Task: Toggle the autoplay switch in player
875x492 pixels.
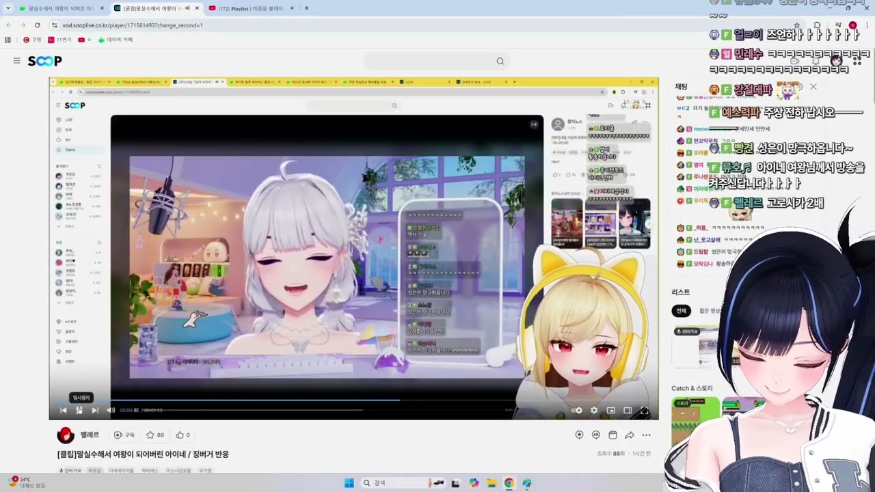Action: coord(577,410)
